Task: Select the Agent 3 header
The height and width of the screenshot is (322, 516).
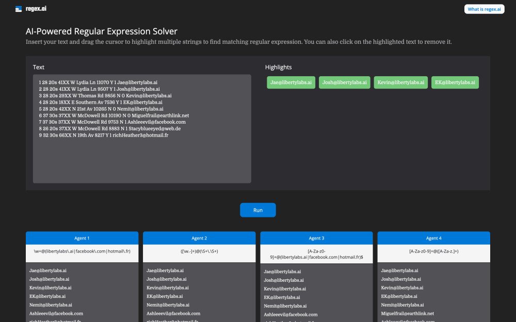Action: tap(316, 238)
